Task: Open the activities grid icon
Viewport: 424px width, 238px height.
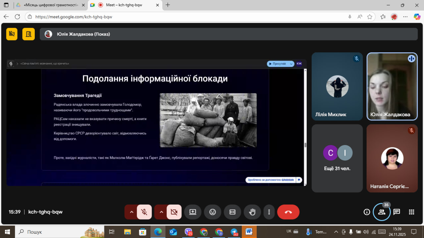Action: pos(411,212)
